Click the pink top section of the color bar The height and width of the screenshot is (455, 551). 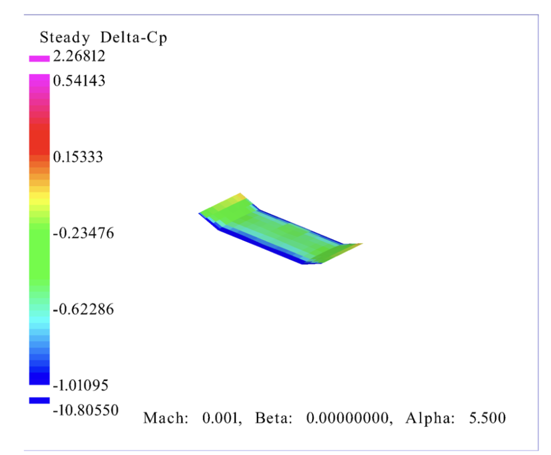click(39, 86)
